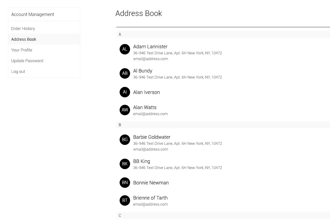Viewport: 330px width, 220px height.
Task: Click the email under Barbie Goldwater
Action: tap(151, 149)
